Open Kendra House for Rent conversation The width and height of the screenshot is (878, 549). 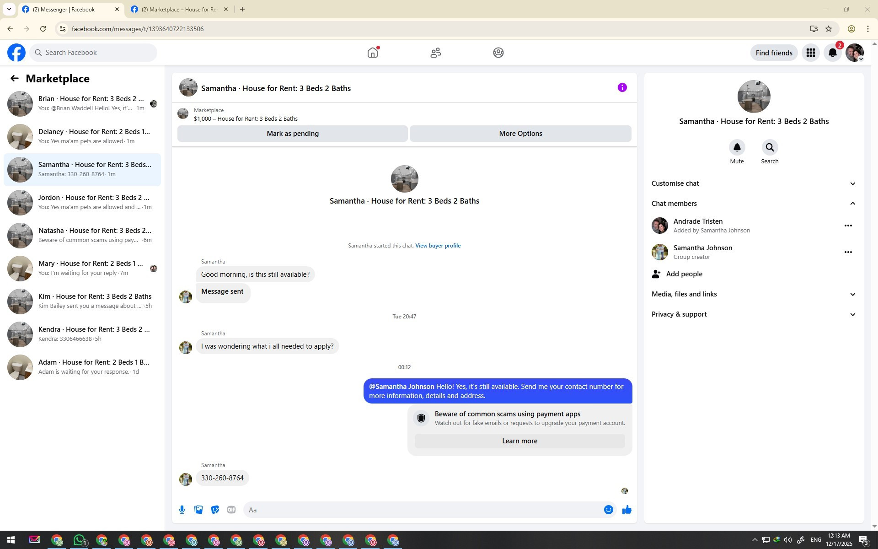tap(82, 334)
